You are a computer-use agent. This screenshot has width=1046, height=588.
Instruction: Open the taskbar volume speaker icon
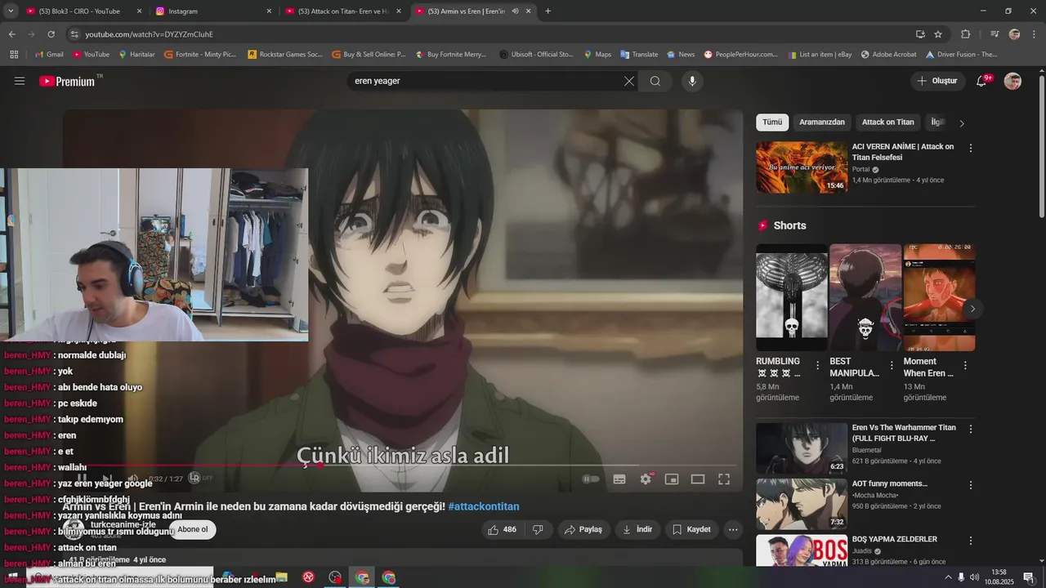click(x=974, y=577)
